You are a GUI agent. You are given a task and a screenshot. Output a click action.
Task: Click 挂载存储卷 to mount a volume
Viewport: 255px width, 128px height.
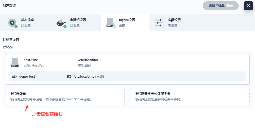point(65,96)
